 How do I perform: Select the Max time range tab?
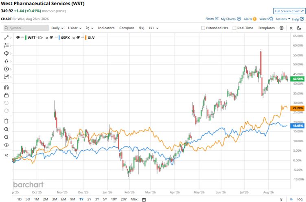(134, 199)
